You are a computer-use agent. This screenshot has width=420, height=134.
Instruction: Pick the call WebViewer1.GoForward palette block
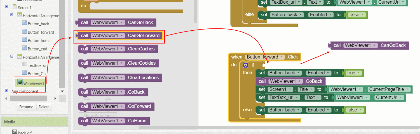(116, 106)
